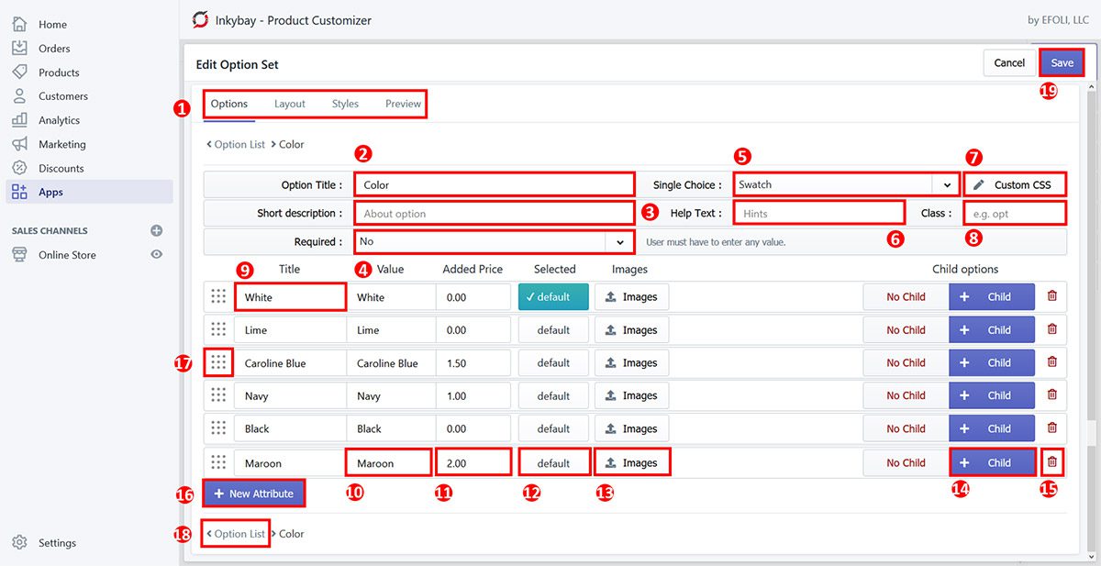Set Black as the default selection

click(553, 428)
